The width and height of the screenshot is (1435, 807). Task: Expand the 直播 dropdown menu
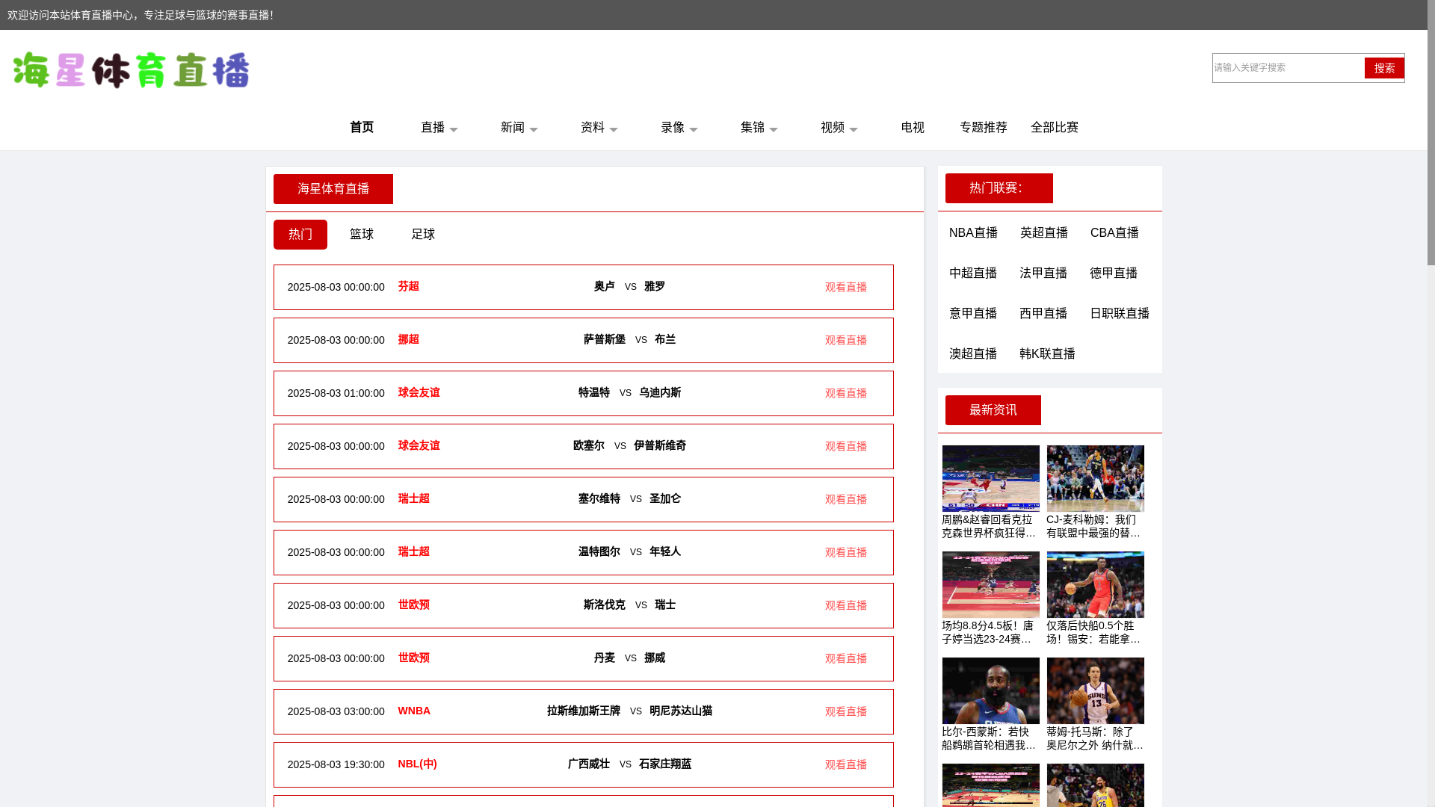pos(439,128)
